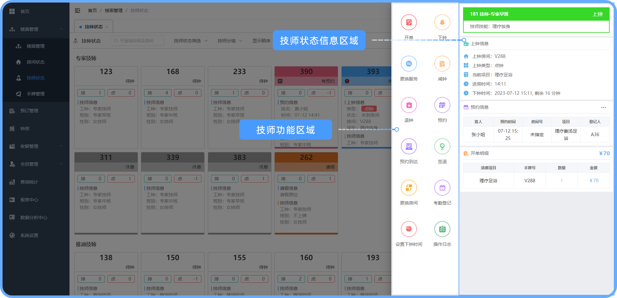
Task: Click the 排 count button on card 123
Action: [91, 93]
